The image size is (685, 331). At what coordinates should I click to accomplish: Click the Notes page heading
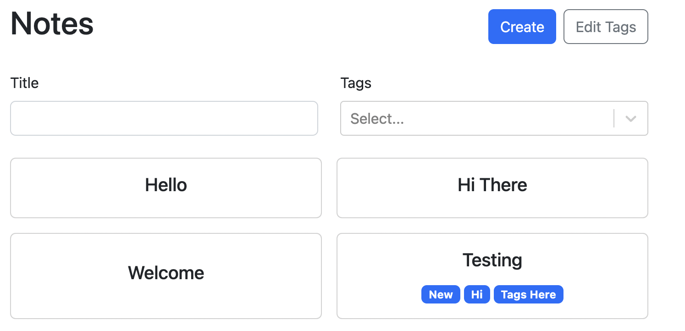tap(52, 24)
